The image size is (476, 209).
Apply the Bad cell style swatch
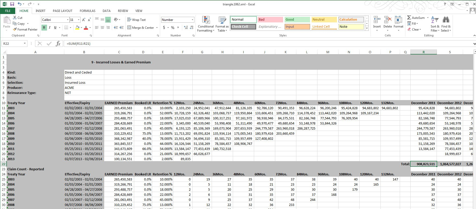coord(270,19)
